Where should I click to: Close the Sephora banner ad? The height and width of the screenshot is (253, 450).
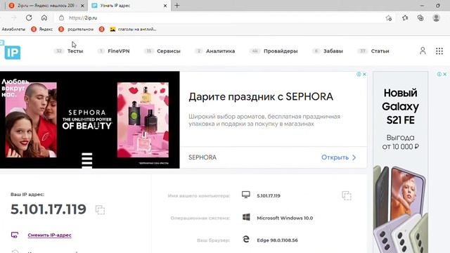pos(364,74)
